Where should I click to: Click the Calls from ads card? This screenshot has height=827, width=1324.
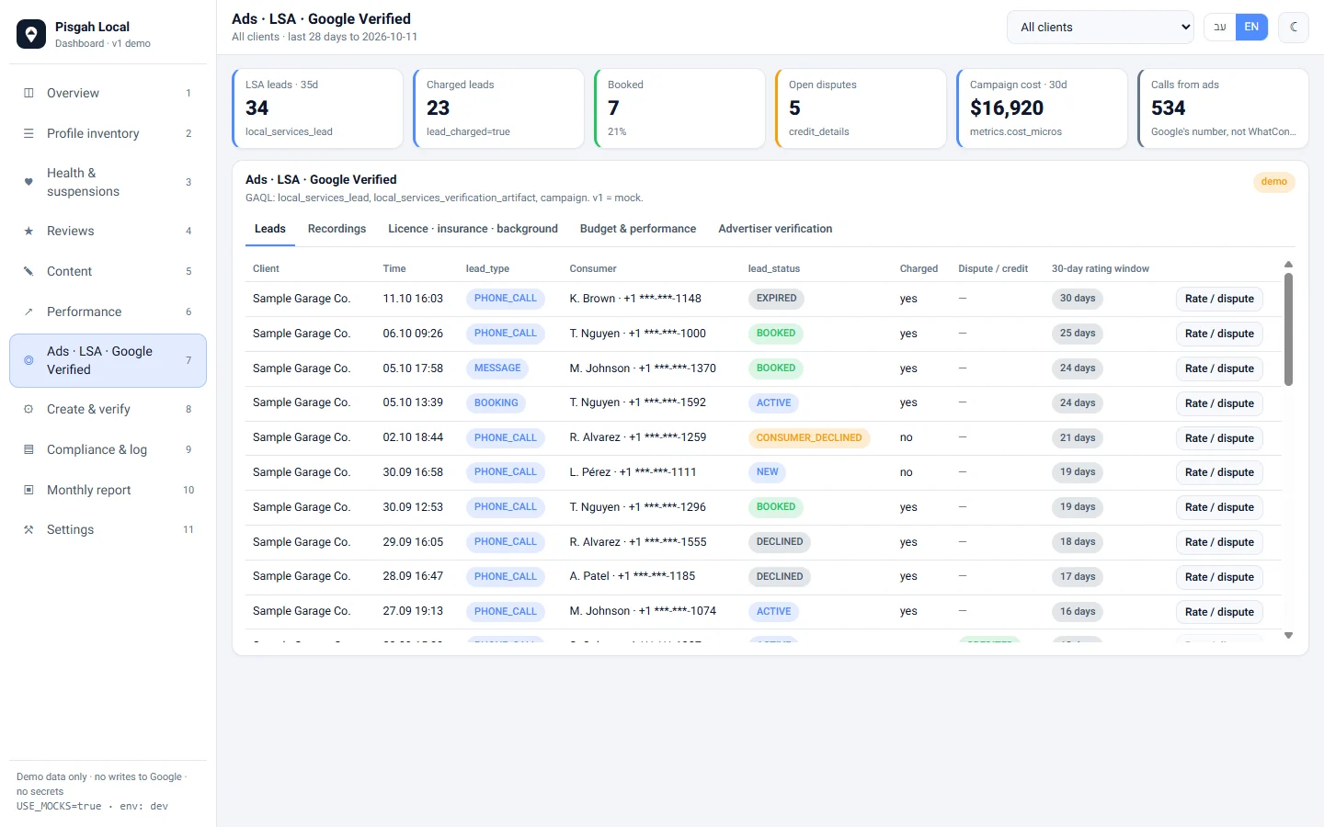point(1223,108)
